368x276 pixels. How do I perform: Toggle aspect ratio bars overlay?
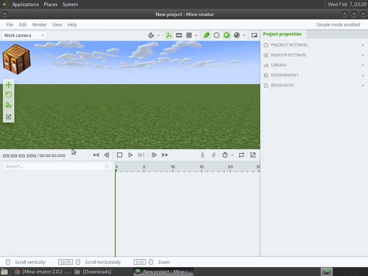pyautogui.click(x=179, y=36)
